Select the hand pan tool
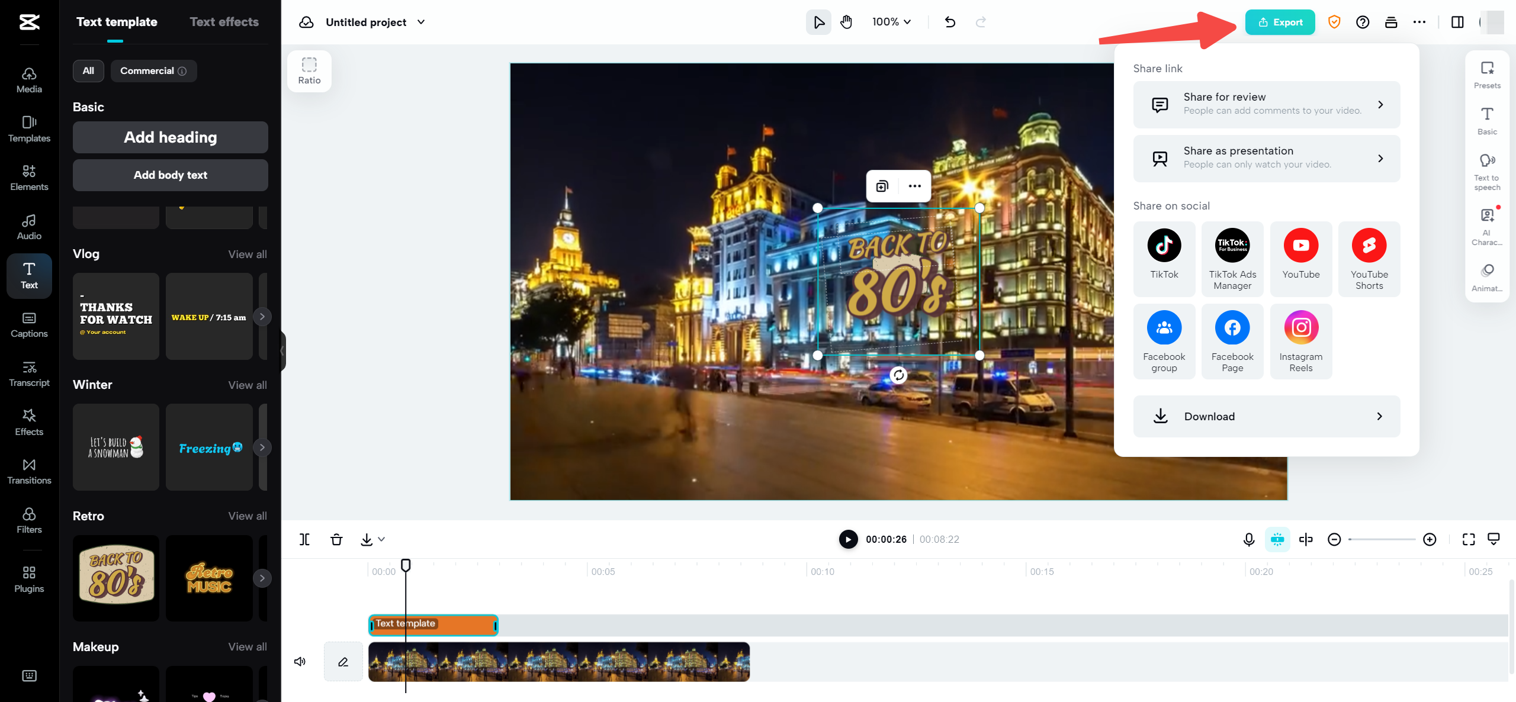Viewport: 1516px width, 702px height. click(846, 22)
